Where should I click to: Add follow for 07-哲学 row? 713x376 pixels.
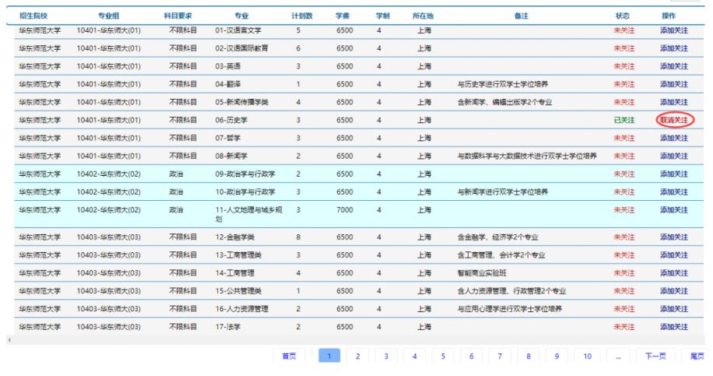(674, 139)
